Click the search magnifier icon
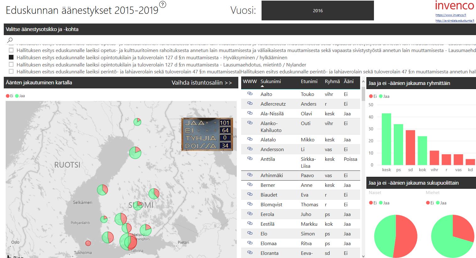 pyautogui.click(x=10, y=40)
